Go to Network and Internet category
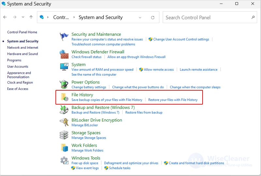261x176 pixels. tap(23, 47)
